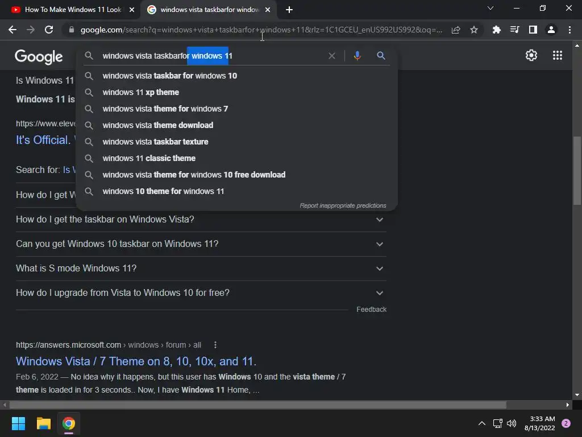Start voice search with the microphone
The width and height of the screenshot is (582, 437).
(x=357, y=56)
